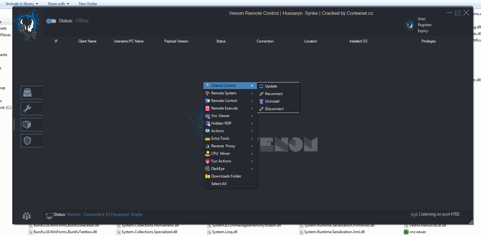Click the user avatar icon near Register field
The width and height of the screenshot is (481, 236).
point(410,25)
